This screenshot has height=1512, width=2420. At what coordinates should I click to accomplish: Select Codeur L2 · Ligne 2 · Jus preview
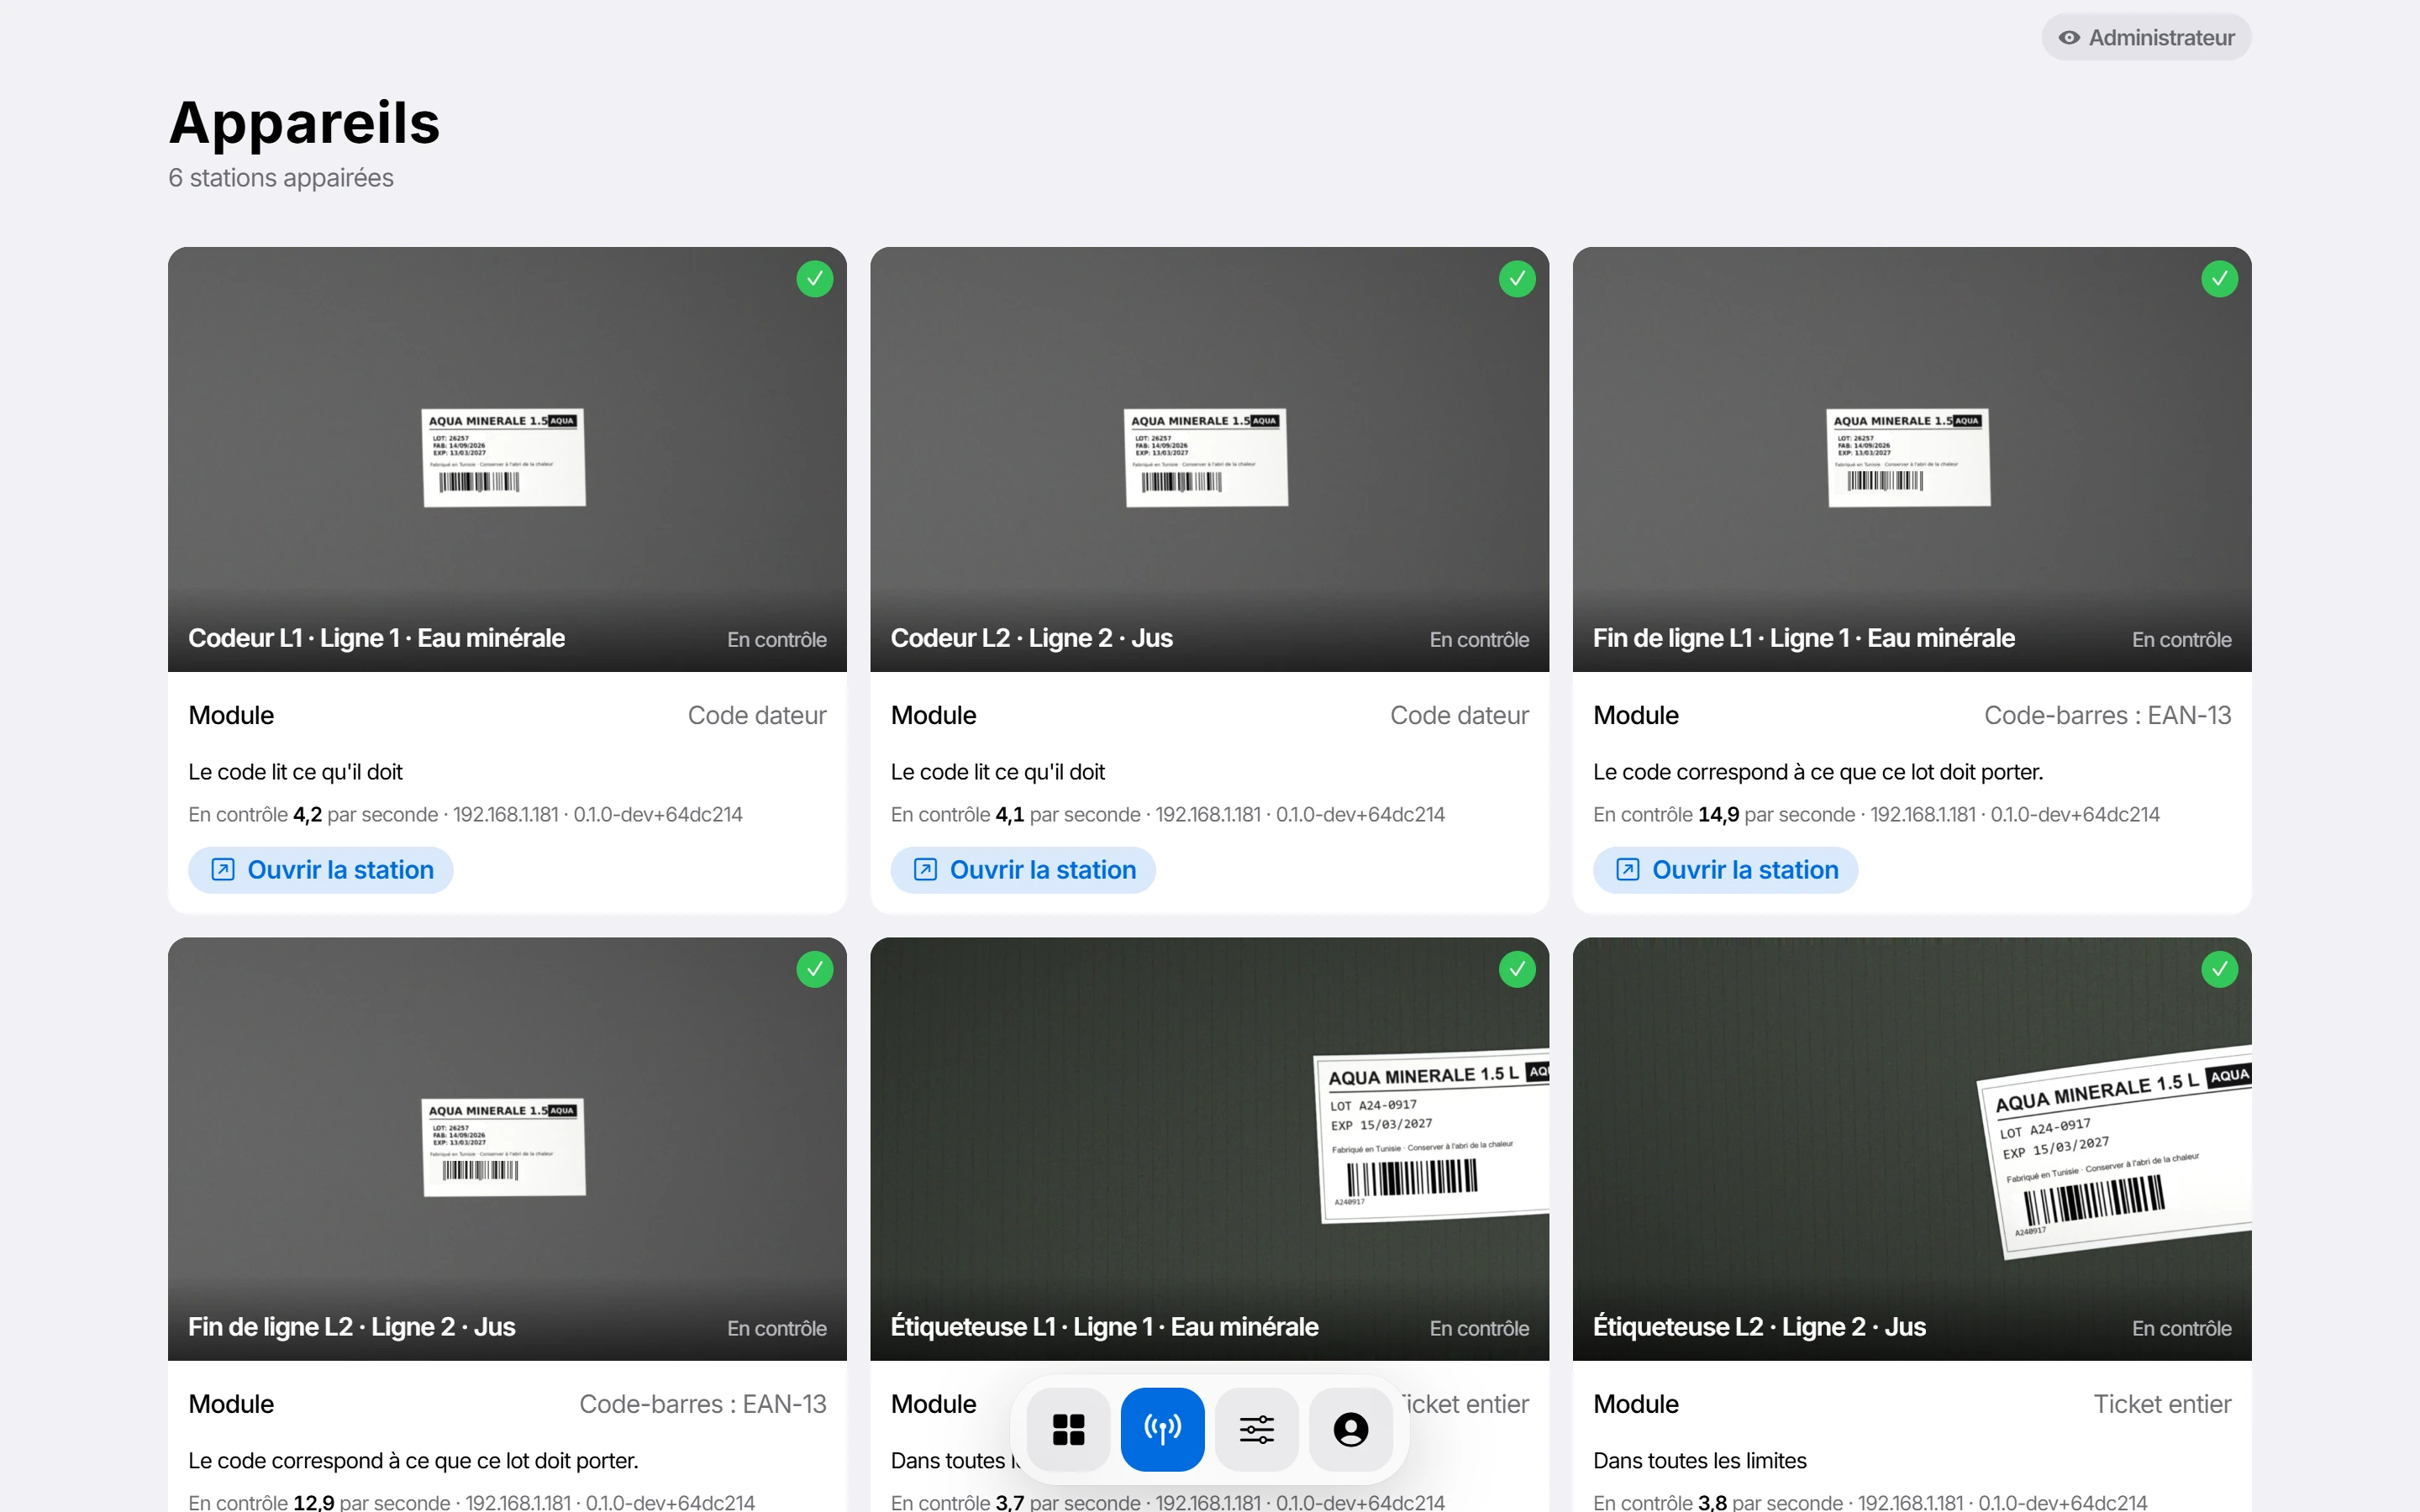(x=1209, y=459)
